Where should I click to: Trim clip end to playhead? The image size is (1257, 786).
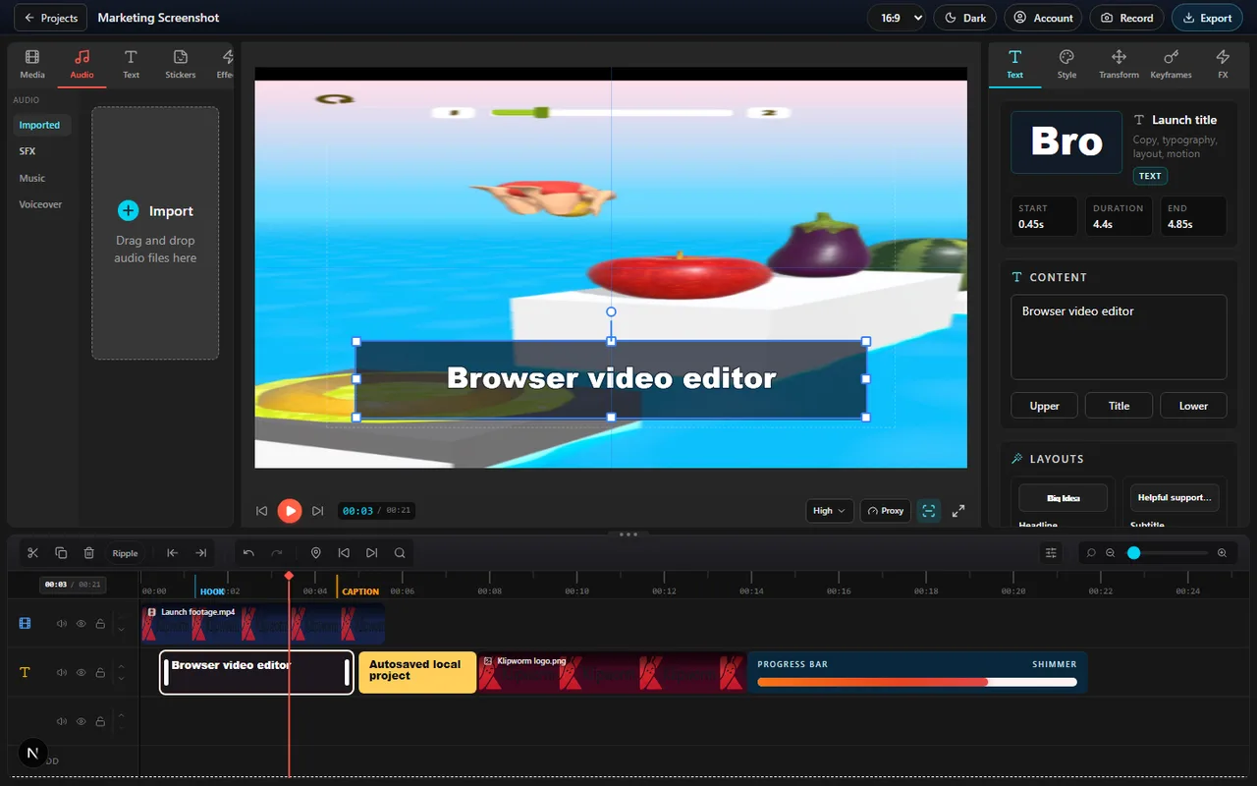tap(200, 553)
